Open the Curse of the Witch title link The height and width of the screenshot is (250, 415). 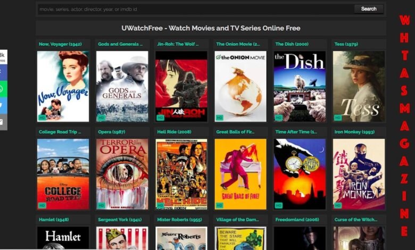356,220
